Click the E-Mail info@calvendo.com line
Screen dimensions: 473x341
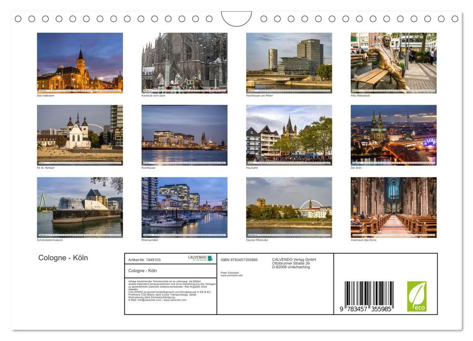[157, 300]
